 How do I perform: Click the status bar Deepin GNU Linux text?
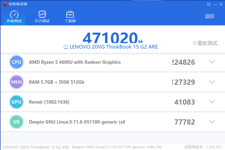coord(117,147)
